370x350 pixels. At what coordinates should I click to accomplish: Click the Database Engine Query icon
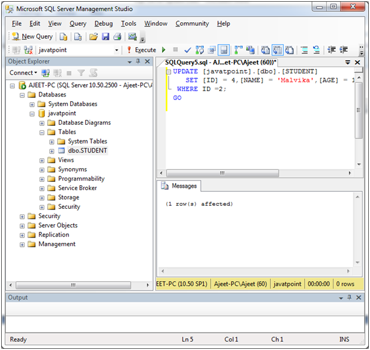pos(63,36)
